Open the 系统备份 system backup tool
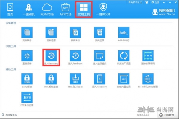This screenshot has height=119, width=179. 75,32
